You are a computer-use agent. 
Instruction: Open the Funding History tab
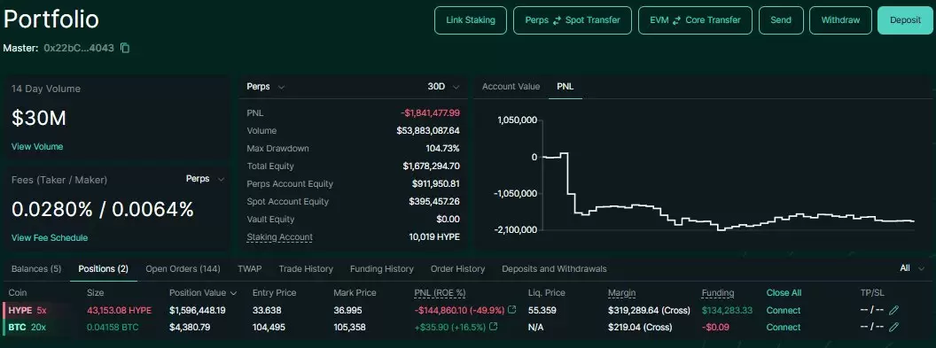pos(381,268)
